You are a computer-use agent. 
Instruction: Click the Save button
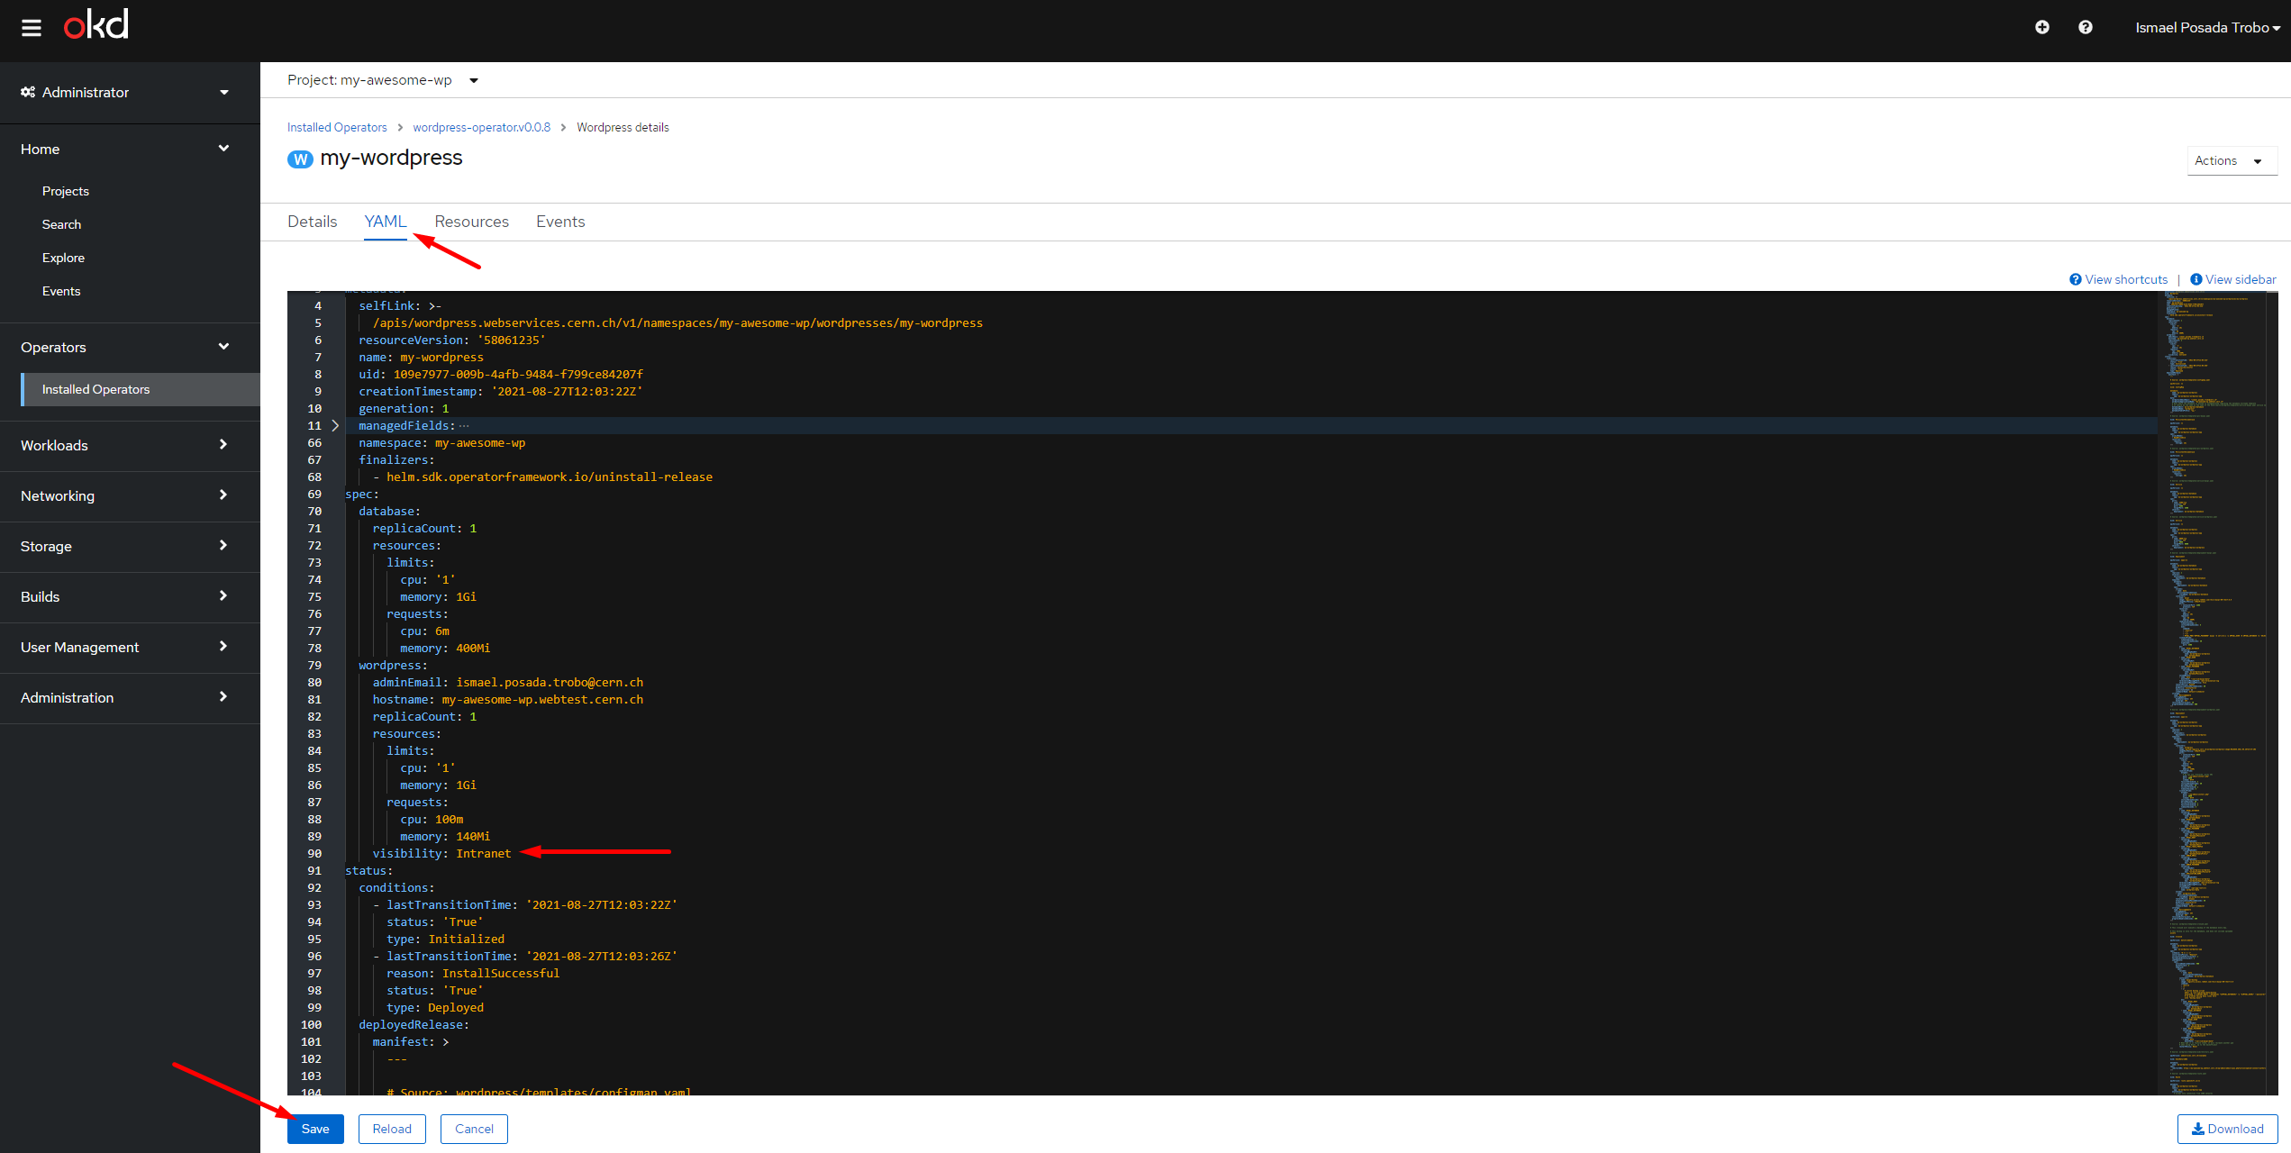coord(315,1129)
